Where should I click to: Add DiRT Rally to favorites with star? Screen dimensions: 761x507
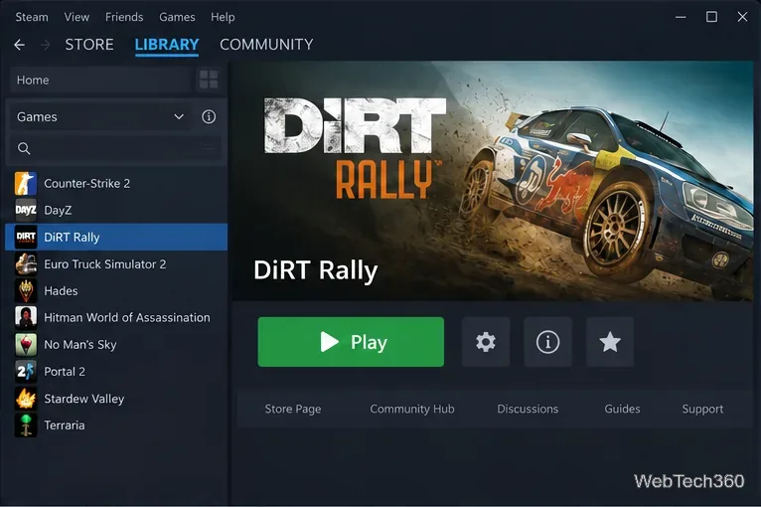[x=610, y=342]
